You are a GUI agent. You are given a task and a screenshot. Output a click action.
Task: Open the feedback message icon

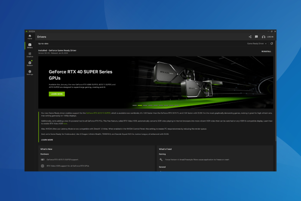tap(256, 37)
